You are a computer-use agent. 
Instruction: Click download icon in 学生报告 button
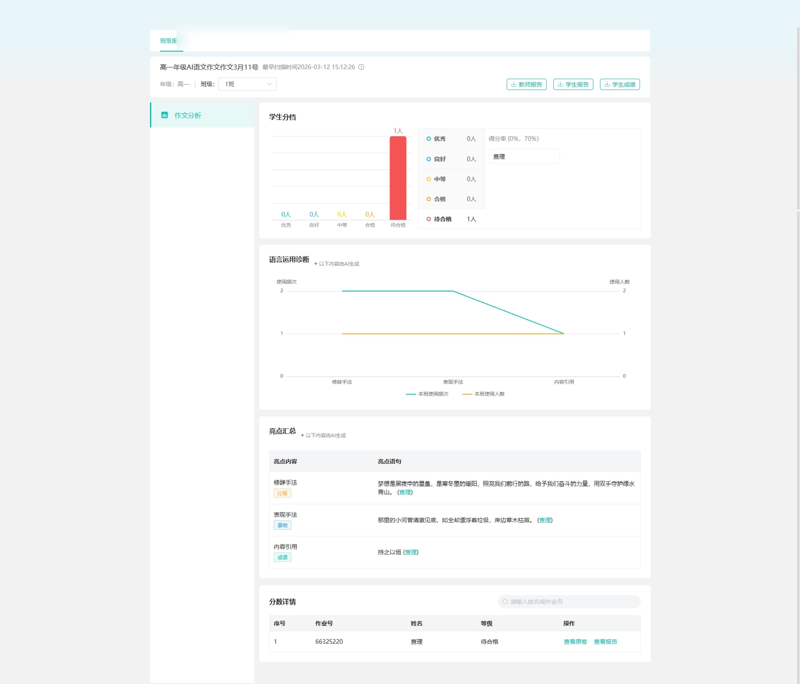560,84
